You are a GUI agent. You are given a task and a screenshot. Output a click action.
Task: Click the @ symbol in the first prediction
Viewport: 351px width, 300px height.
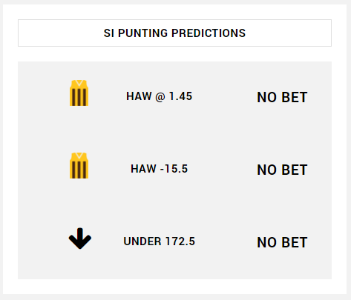click(x=160, y=96)
